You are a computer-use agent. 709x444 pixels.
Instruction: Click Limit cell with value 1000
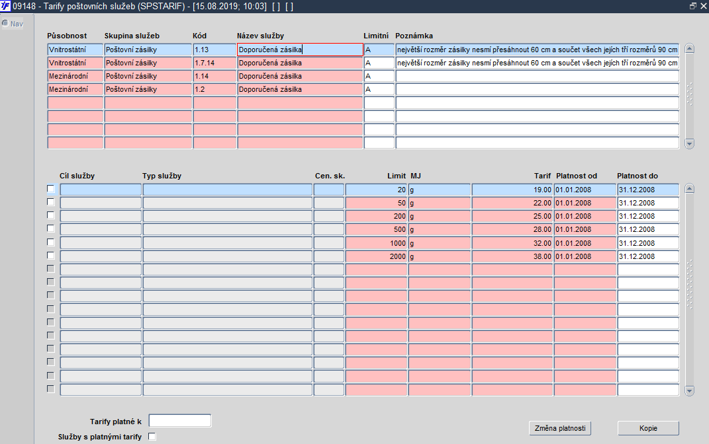click(x=376, y=242)
